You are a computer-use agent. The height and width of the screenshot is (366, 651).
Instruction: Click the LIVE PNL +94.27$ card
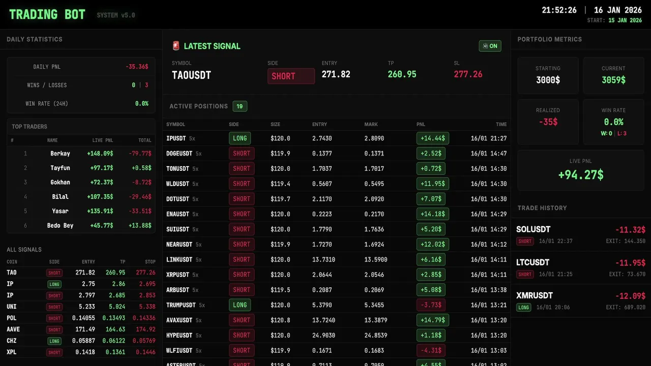click(581, 170)
